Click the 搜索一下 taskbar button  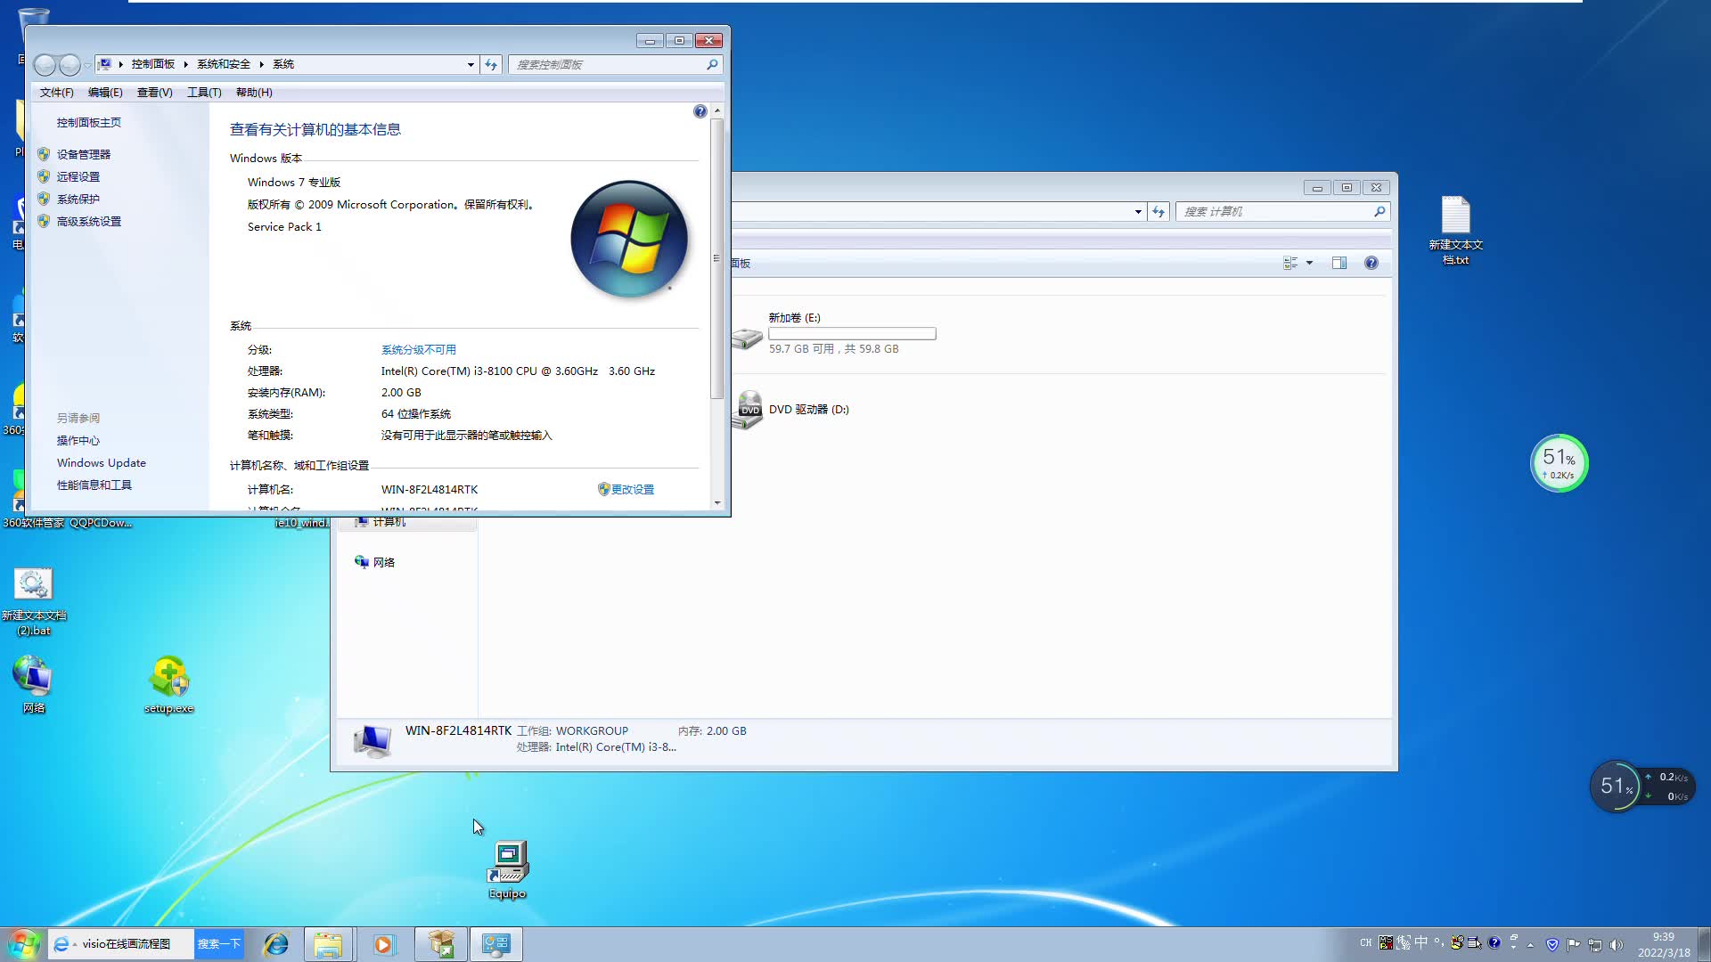(219, 944)
